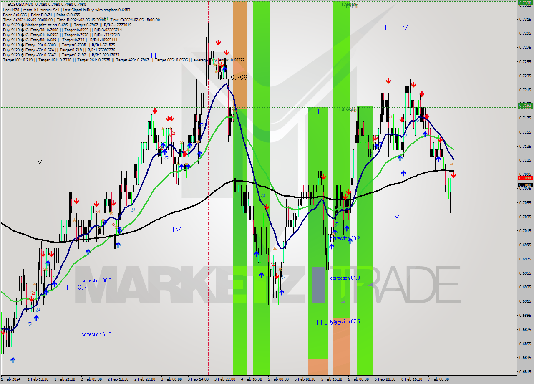Click the '6 Feb 16:30' time axis label

click(x=412, y=379)
